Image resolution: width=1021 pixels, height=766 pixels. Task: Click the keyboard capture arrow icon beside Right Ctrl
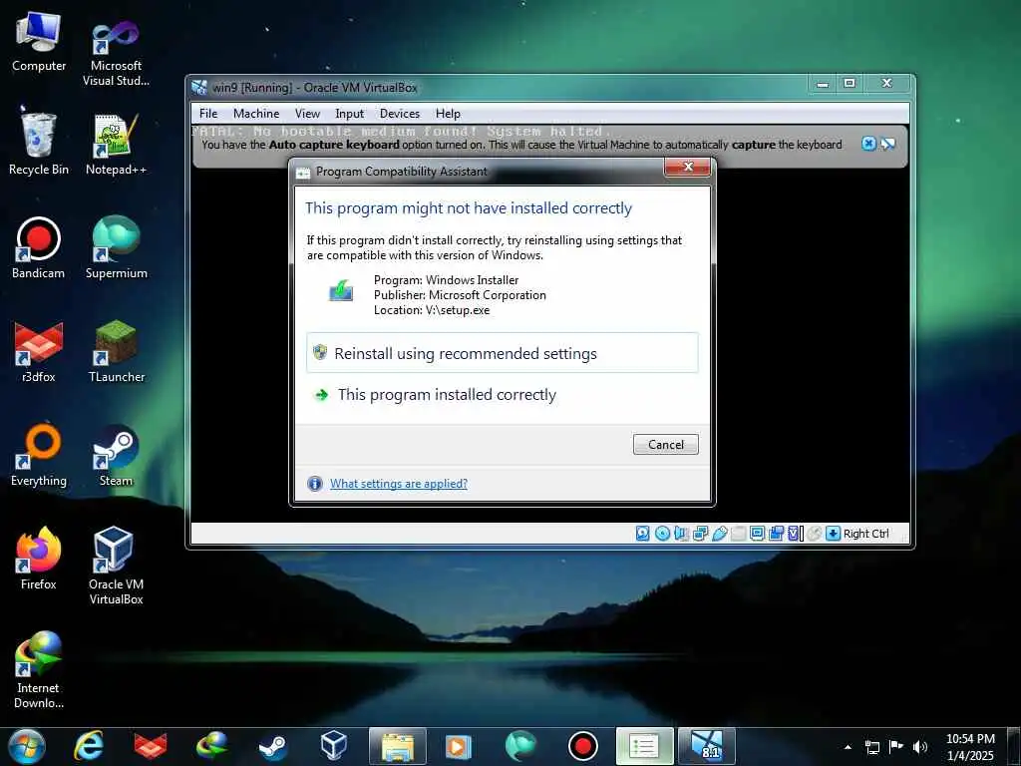coord(833,534)
